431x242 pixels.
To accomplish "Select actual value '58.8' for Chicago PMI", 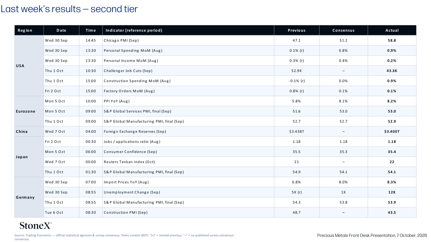I will [392, 40].
